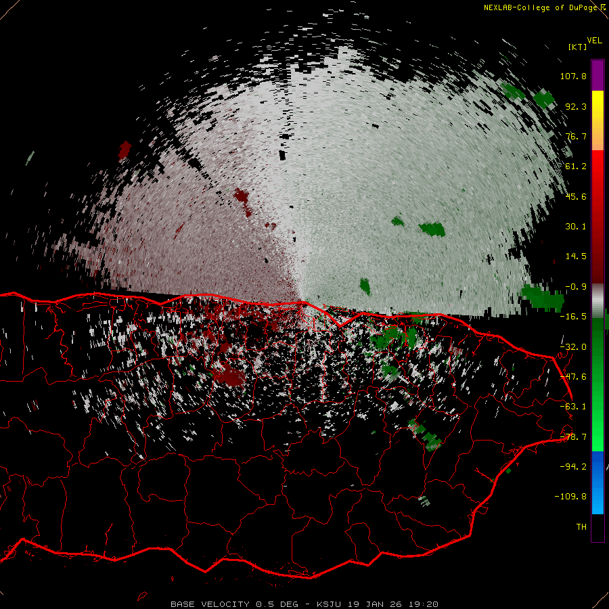Click the 30.1 legend value
The height and width of the screenshot is (609, 609).
coord(576,227)
